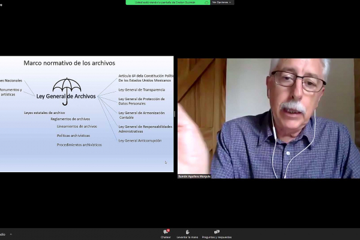Screen dimensions: 360x240
Task: Click Ley General de Transparencia text
Action: click(142, 90)
